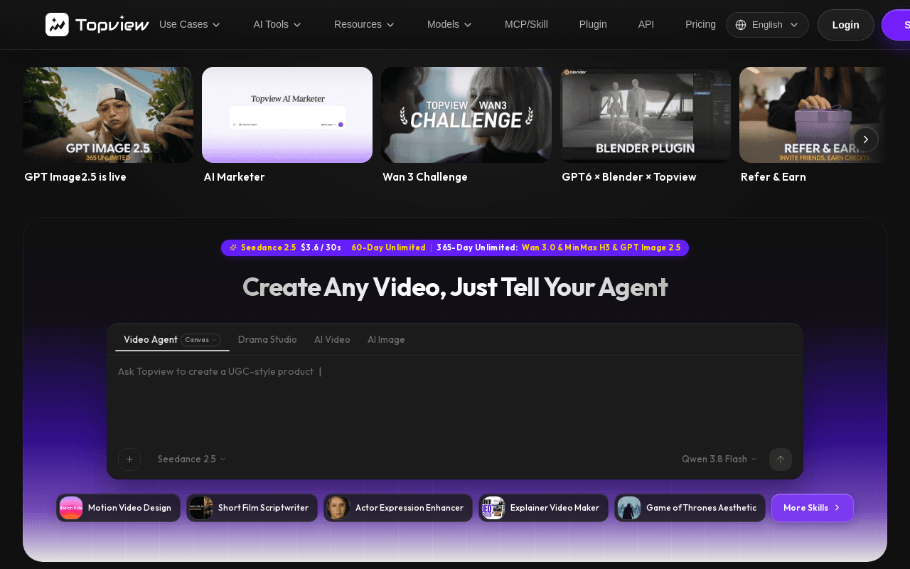Click the Motion Video Design skill icon
910x569 pixels.
(71, 508)
